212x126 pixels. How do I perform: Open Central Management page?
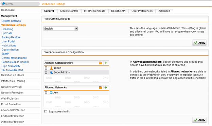14,58
